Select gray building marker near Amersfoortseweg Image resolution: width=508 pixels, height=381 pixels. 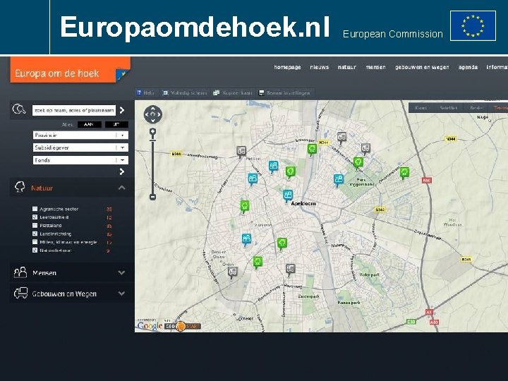(x=241, y=152)
